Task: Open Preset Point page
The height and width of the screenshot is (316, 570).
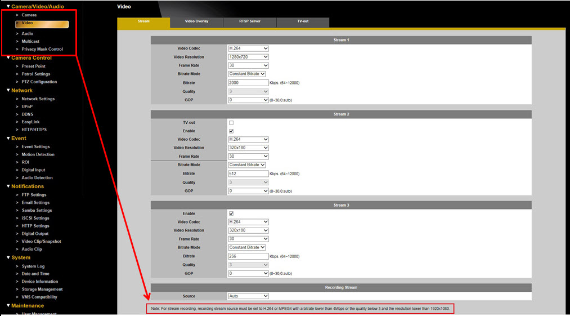Action: point(33,66)
